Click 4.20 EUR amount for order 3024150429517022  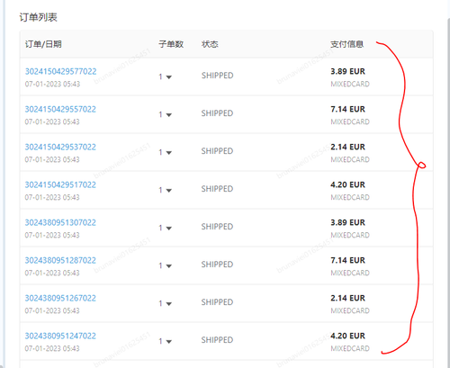tap(347, 184)
